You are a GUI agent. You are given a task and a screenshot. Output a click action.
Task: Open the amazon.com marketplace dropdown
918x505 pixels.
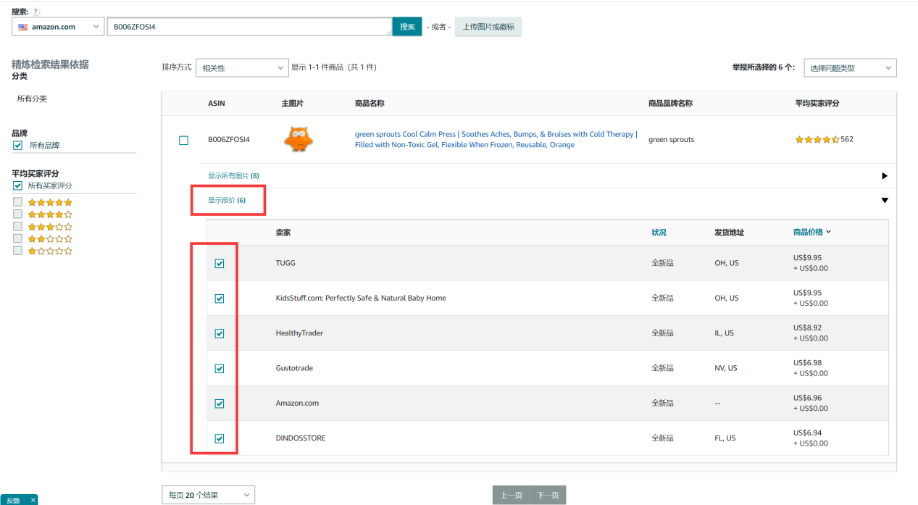58,27
